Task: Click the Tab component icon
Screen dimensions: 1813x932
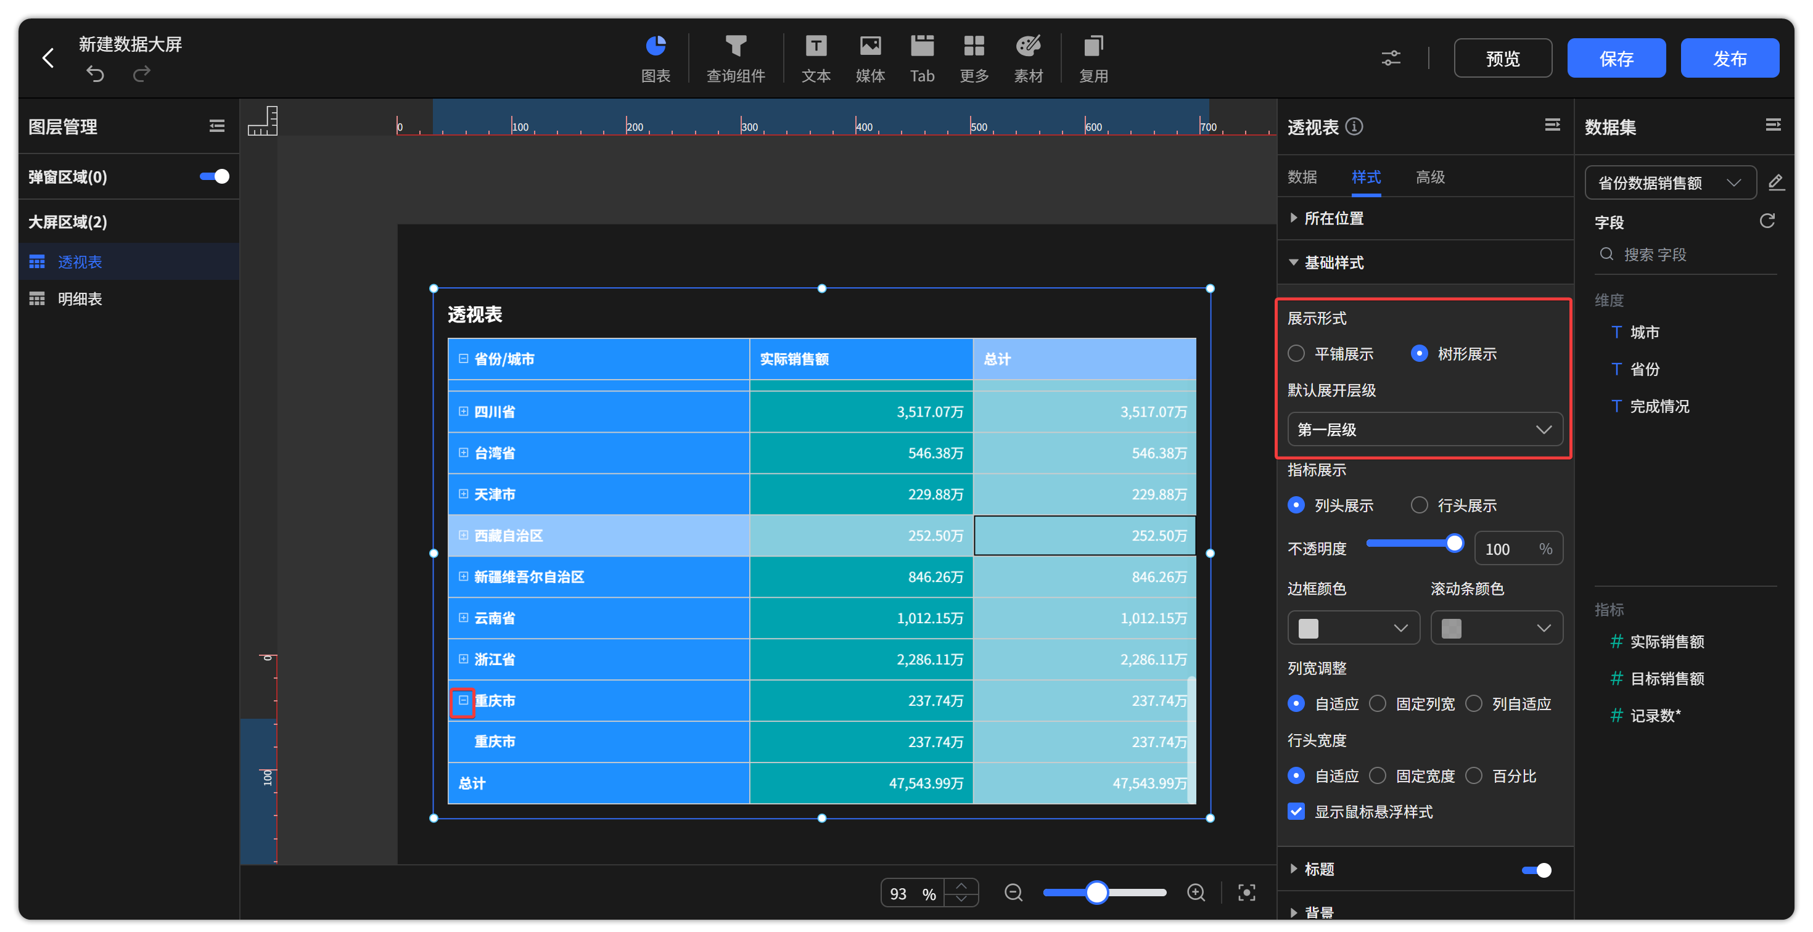Action: coord(922,58)
